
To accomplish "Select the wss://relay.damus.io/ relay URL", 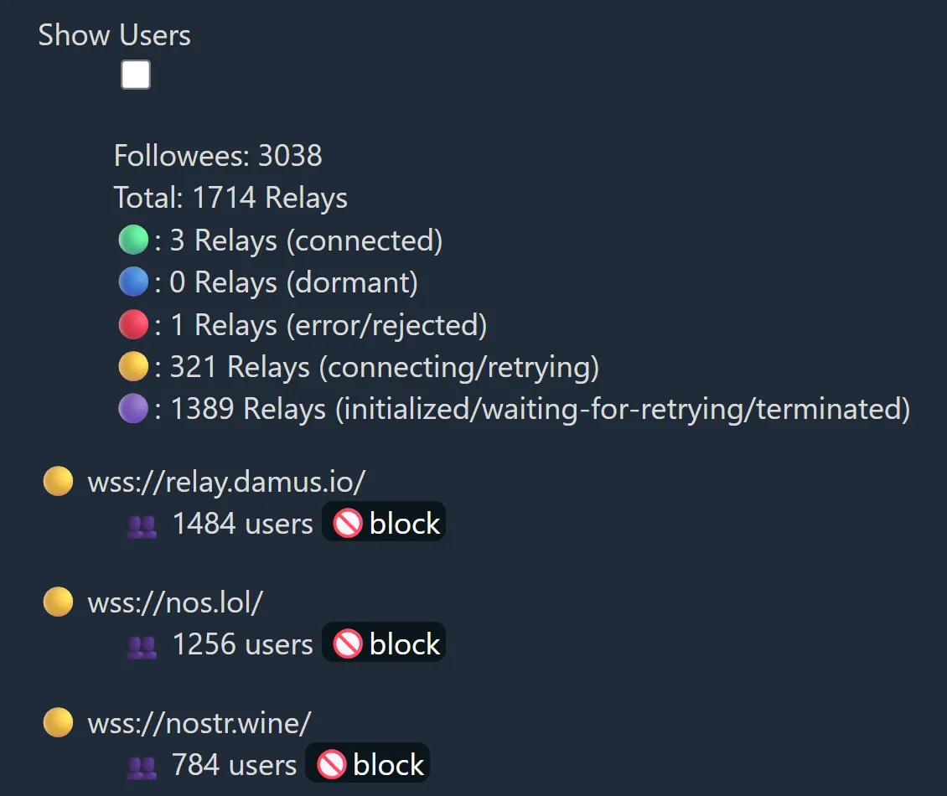I will pos(227,482).
